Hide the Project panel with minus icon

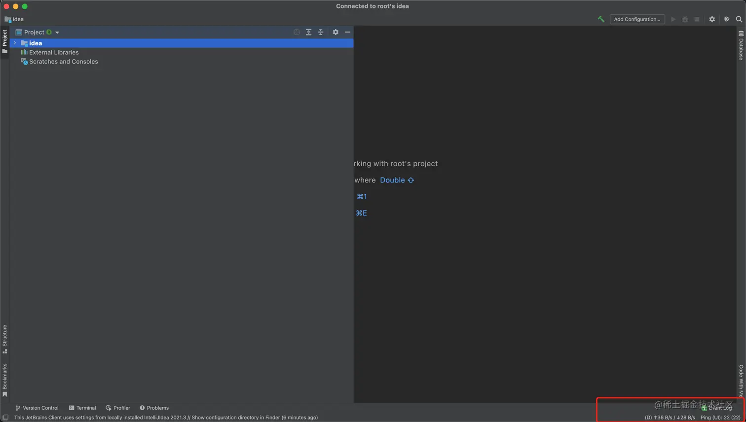pos(347,32)
